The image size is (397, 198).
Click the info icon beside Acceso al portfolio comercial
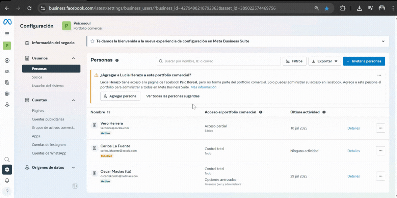[261, 112]
